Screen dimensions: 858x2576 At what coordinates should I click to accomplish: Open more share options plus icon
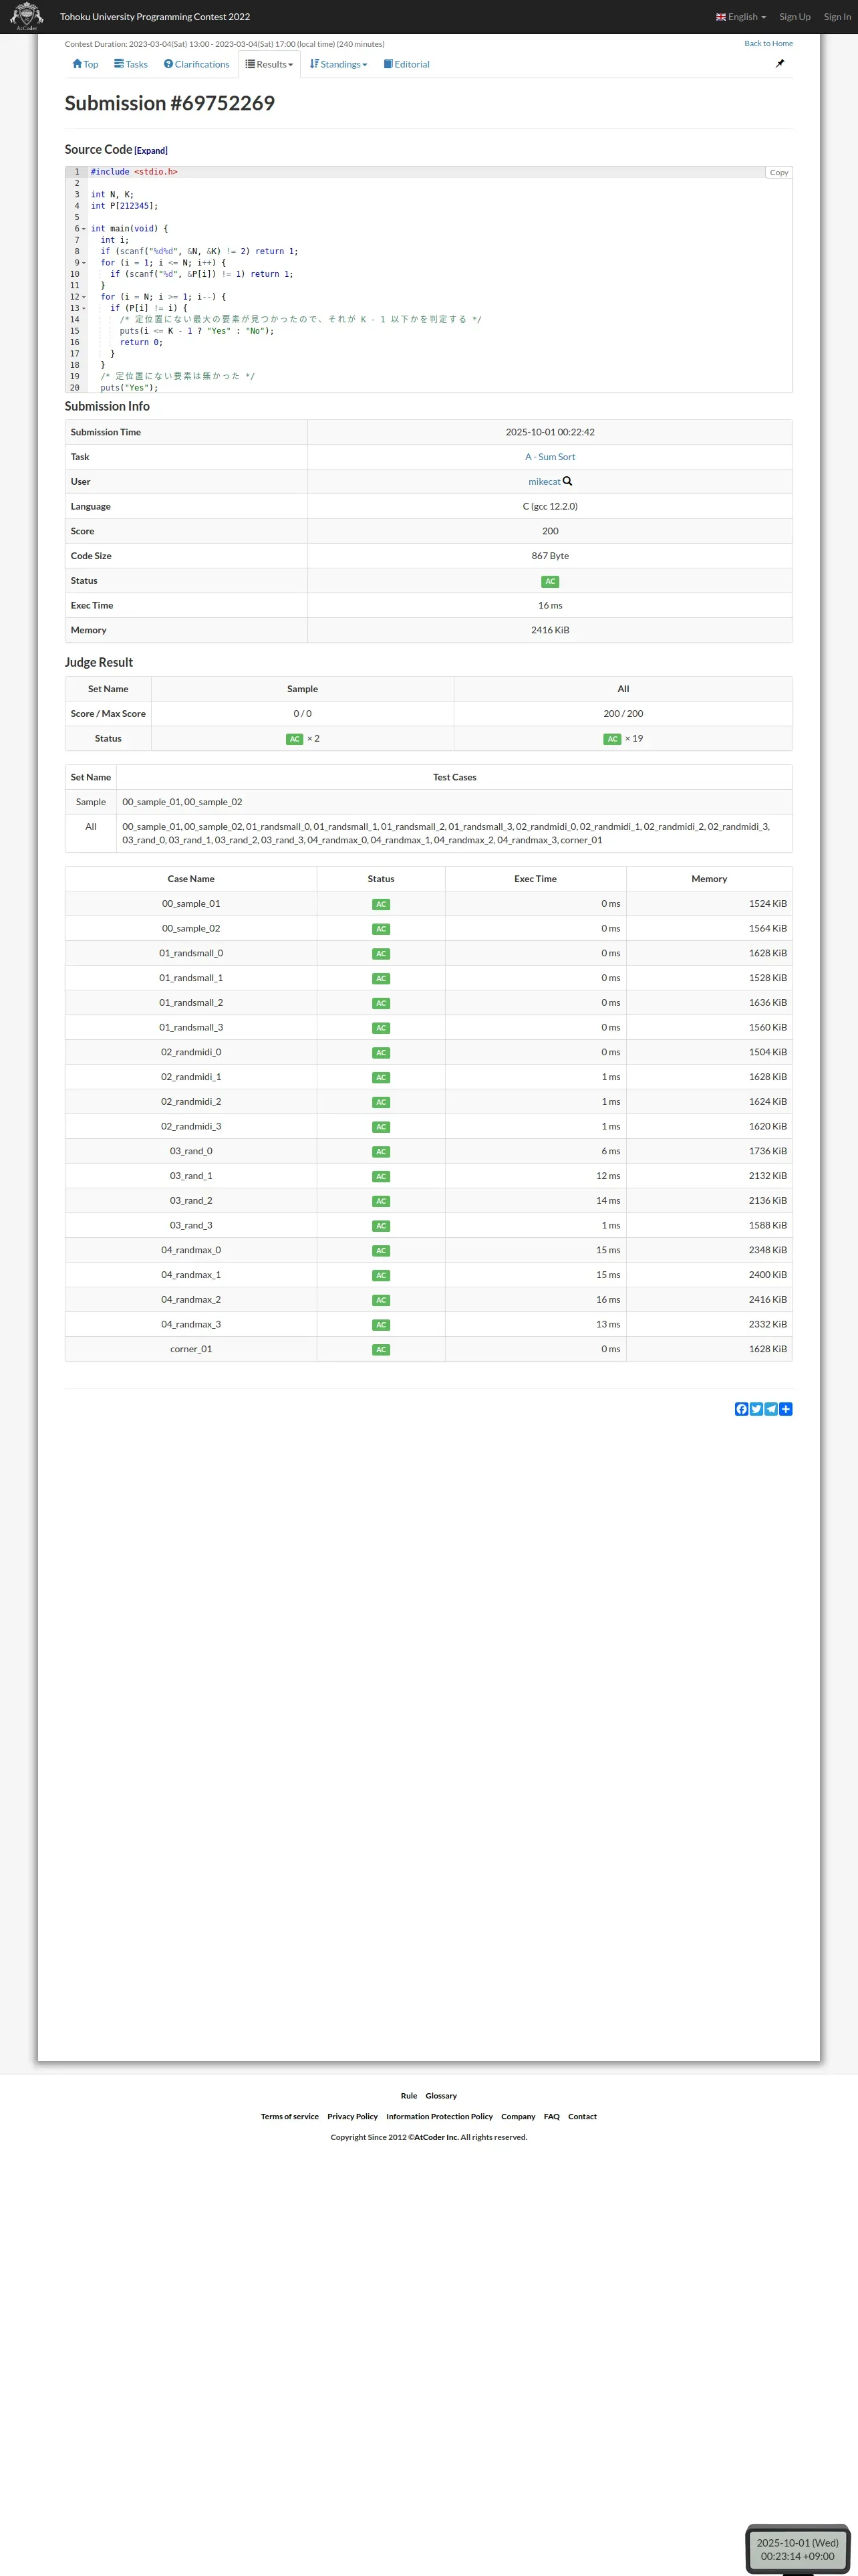[786, 1409]
